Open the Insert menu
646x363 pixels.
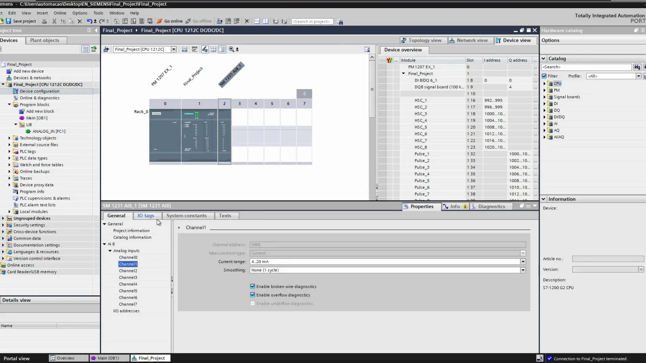tap(42, 13)
